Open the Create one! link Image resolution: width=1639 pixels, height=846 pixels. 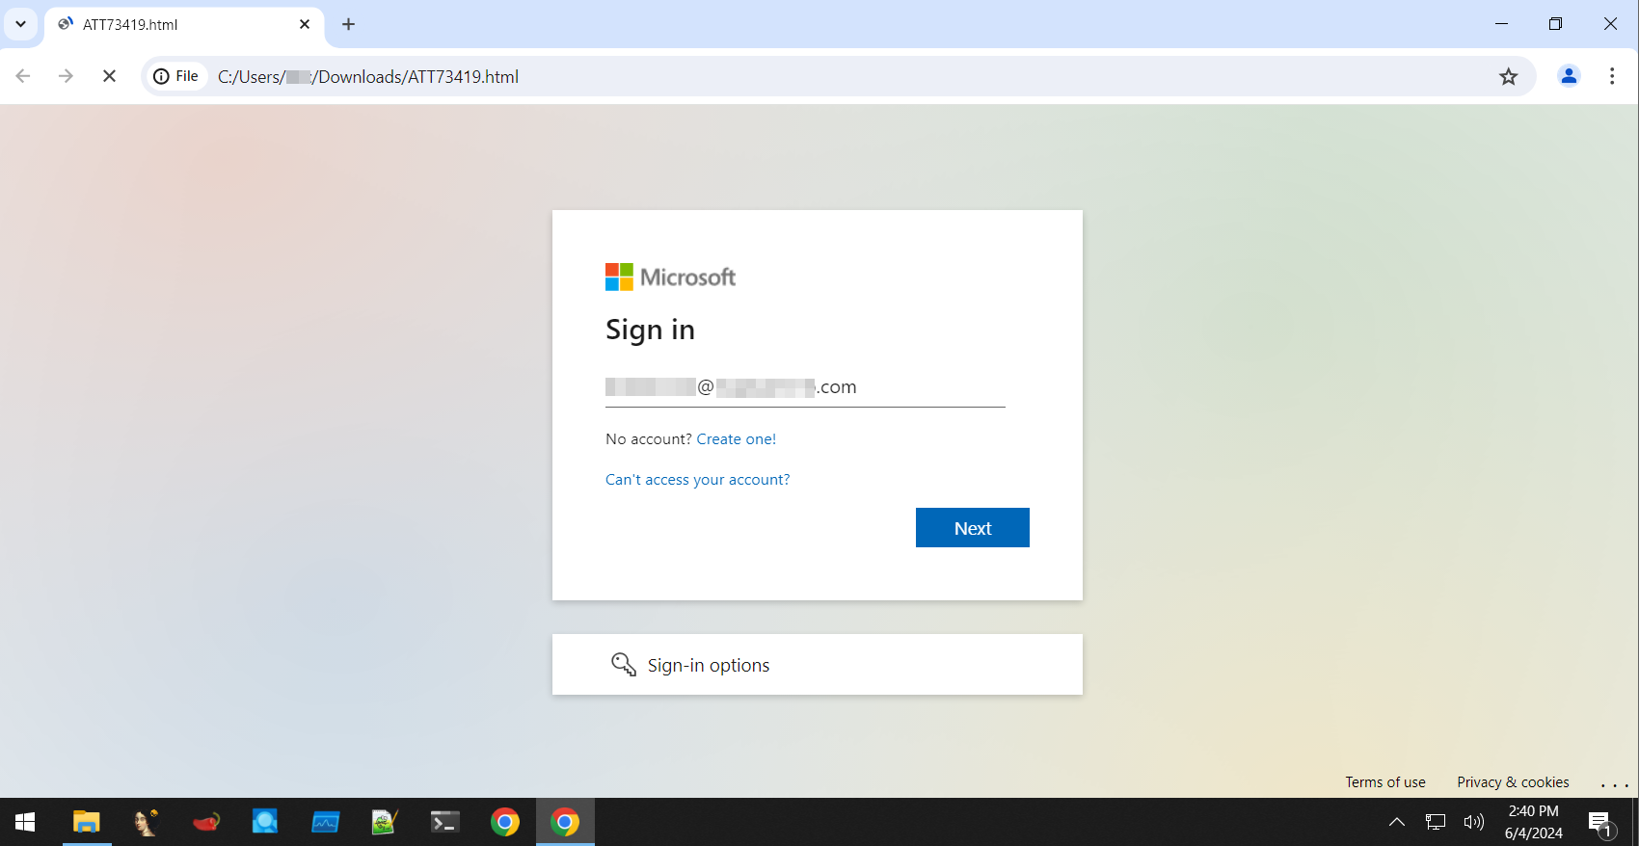(x=736, y=438)
